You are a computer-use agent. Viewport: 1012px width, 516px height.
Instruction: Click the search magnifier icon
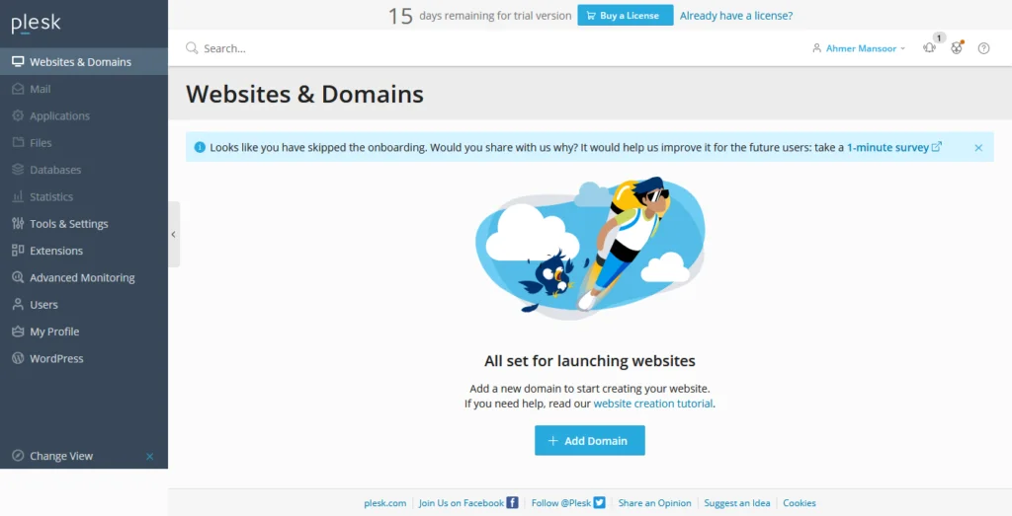click(192, 48)
